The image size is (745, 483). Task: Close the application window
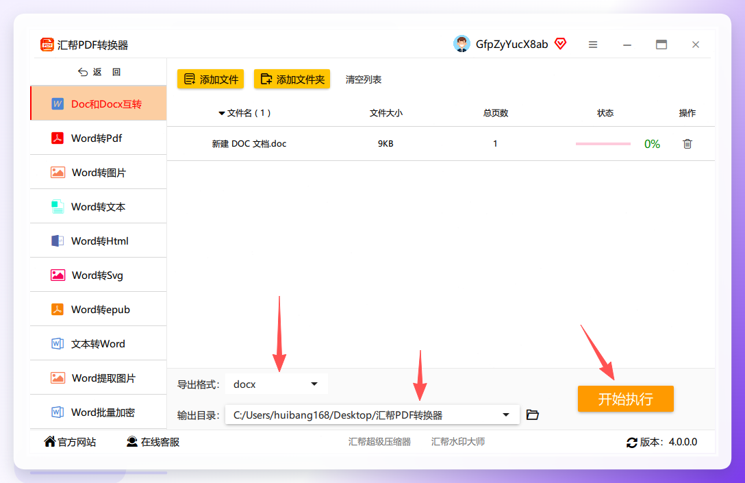pos(696,45)
